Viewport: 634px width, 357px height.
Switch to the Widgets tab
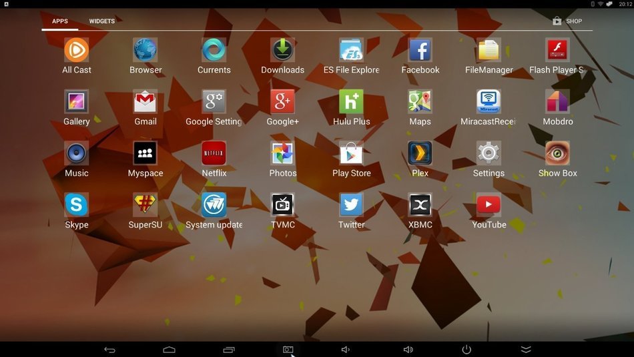point(102,21)
